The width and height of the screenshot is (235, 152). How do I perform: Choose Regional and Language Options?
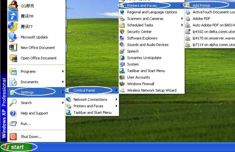(x=152, y=12)
